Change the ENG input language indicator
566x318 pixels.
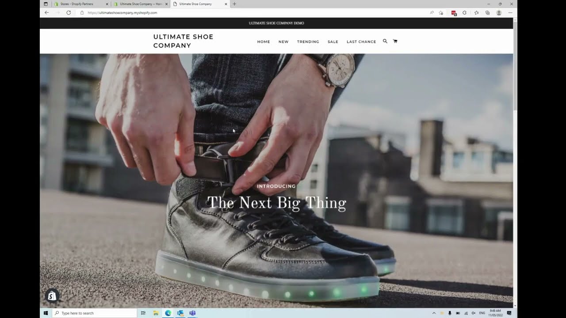coord(482,313)
